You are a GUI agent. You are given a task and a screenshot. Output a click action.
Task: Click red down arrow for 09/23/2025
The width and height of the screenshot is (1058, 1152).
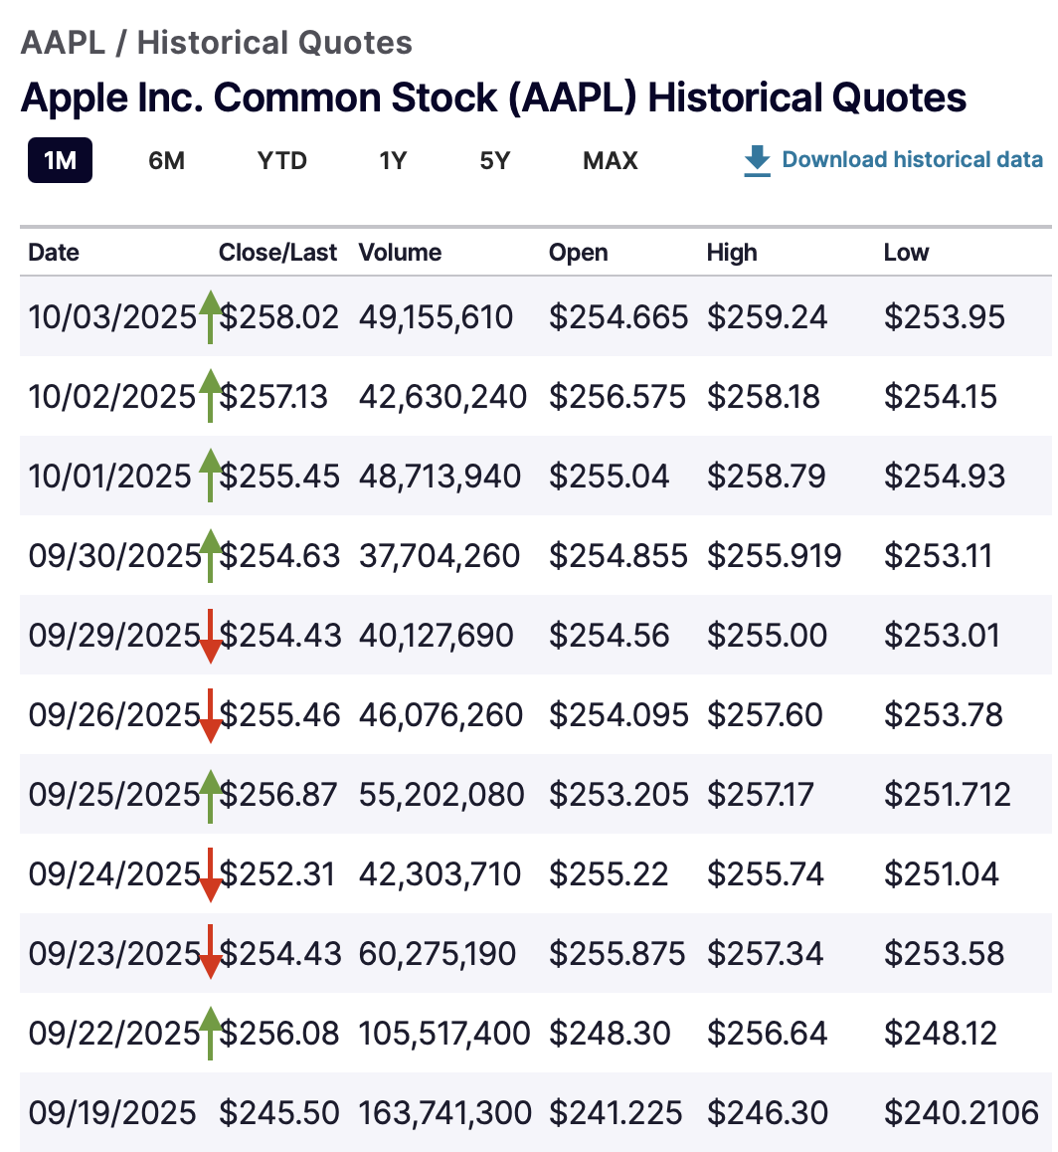pos(210,954)
